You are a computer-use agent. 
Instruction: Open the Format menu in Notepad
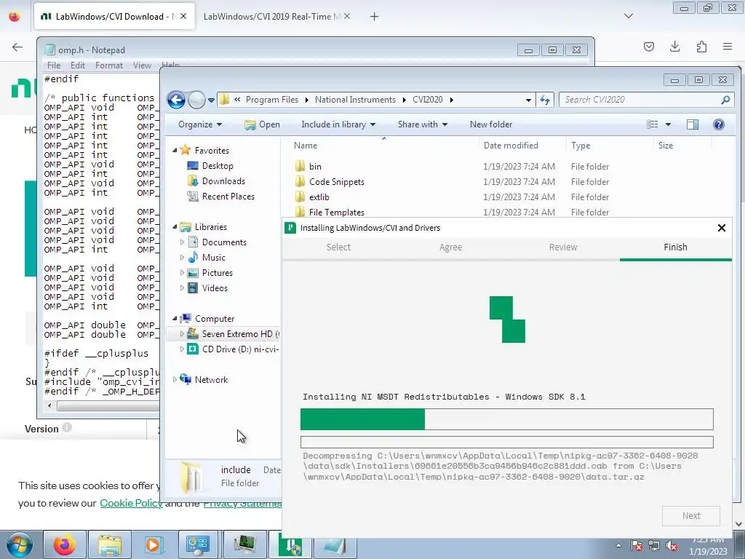pyautogui.click(x=109, y=66)
